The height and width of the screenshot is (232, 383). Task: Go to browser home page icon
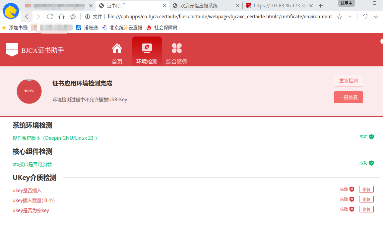click(61, 16)
